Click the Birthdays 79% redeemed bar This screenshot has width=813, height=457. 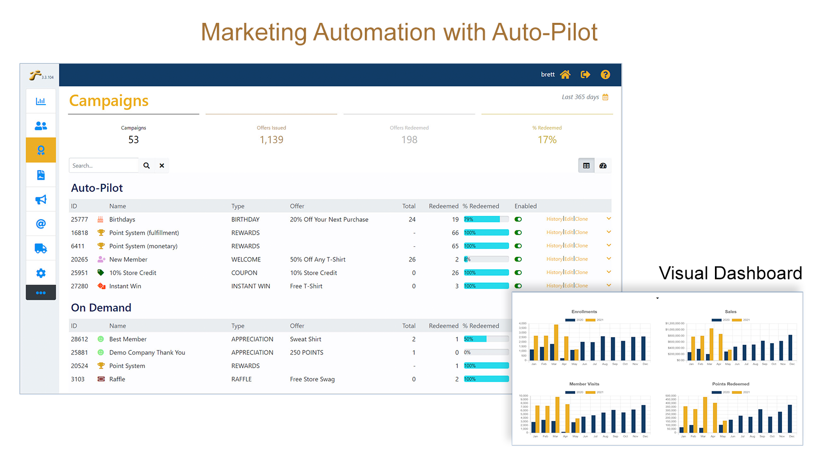click(486, 219)
